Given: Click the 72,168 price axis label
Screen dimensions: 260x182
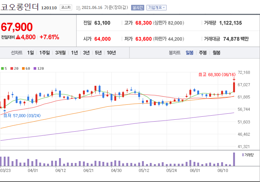Looking at the screenshot, I should pyautogui.click(x=244, y=72).
